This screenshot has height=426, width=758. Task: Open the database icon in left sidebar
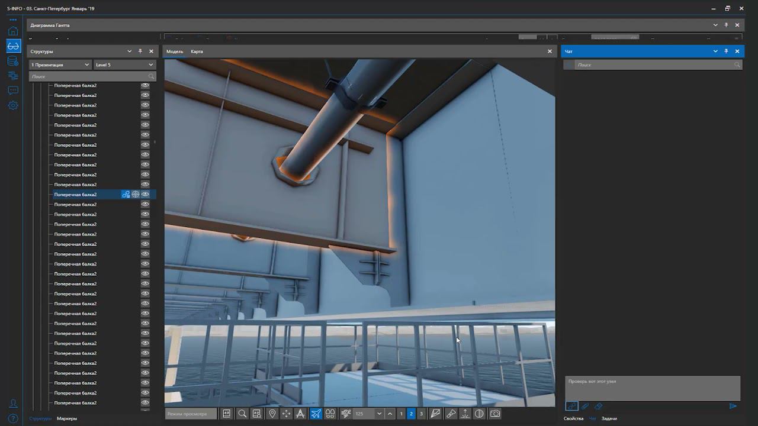pos(13,61)
